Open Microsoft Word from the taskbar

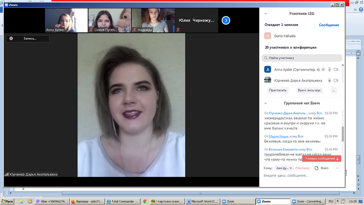coord(202,201)
